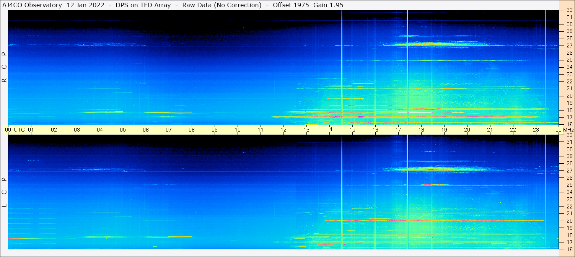
Task: Select hour 18 on time axis
Action: (421, 130)
